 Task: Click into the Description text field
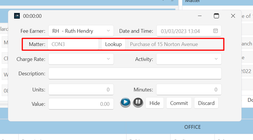pos(135,74)
